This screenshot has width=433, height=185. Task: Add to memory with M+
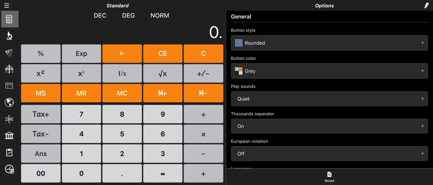pos(163,93)
